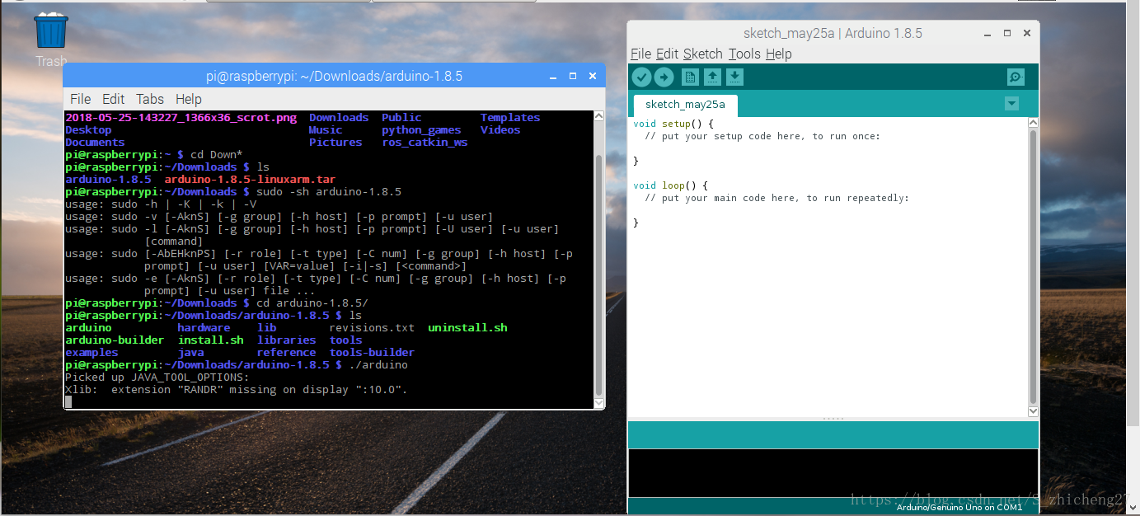Open Arduino File menu
1140x516 pixels.
click(x=640, y=54)
